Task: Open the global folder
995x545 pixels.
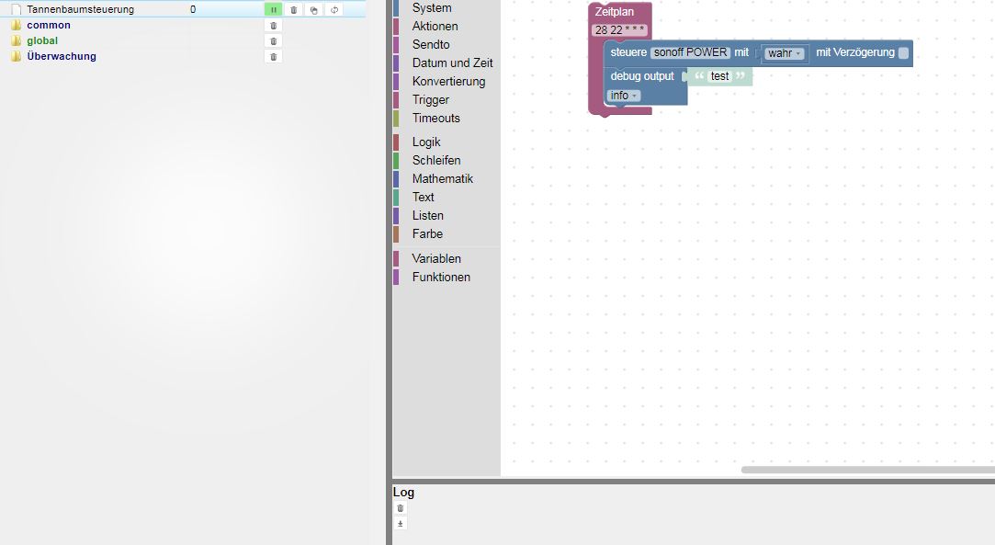Action: 42,40
